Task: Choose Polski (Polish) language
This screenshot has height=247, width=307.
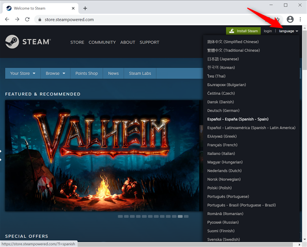Action: click(219, 188)
